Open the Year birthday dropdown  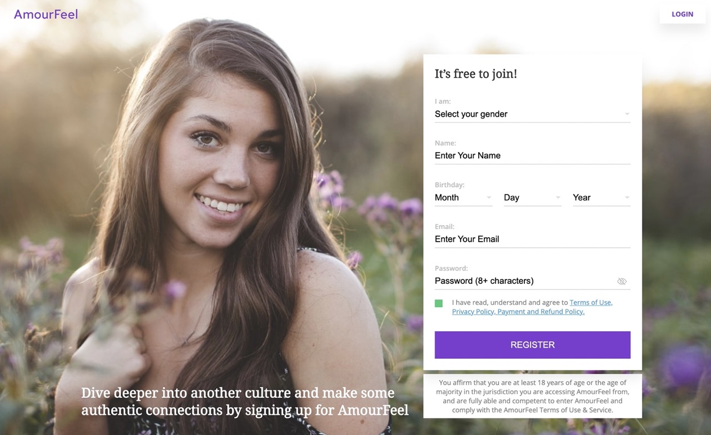point(600,197)
